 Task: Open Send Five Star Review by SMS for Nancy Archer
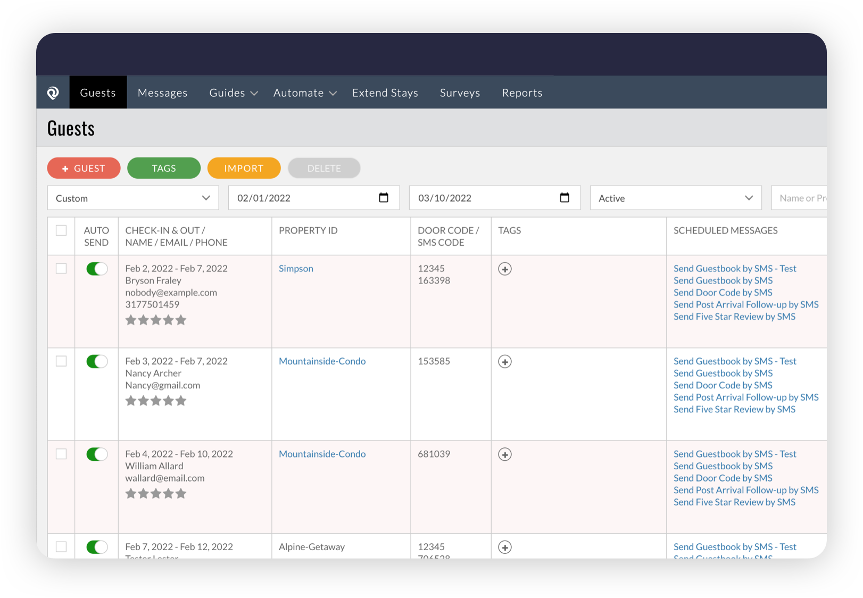click(735, 409)
